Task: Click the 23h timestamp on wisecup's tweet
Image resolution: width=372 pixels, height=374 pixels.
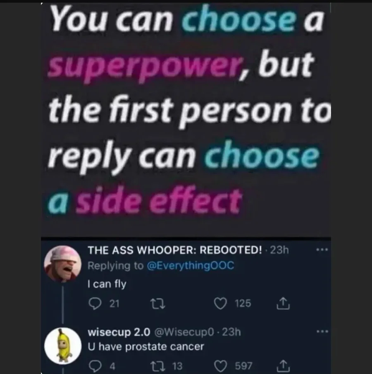Action: [x=231, y=332]
